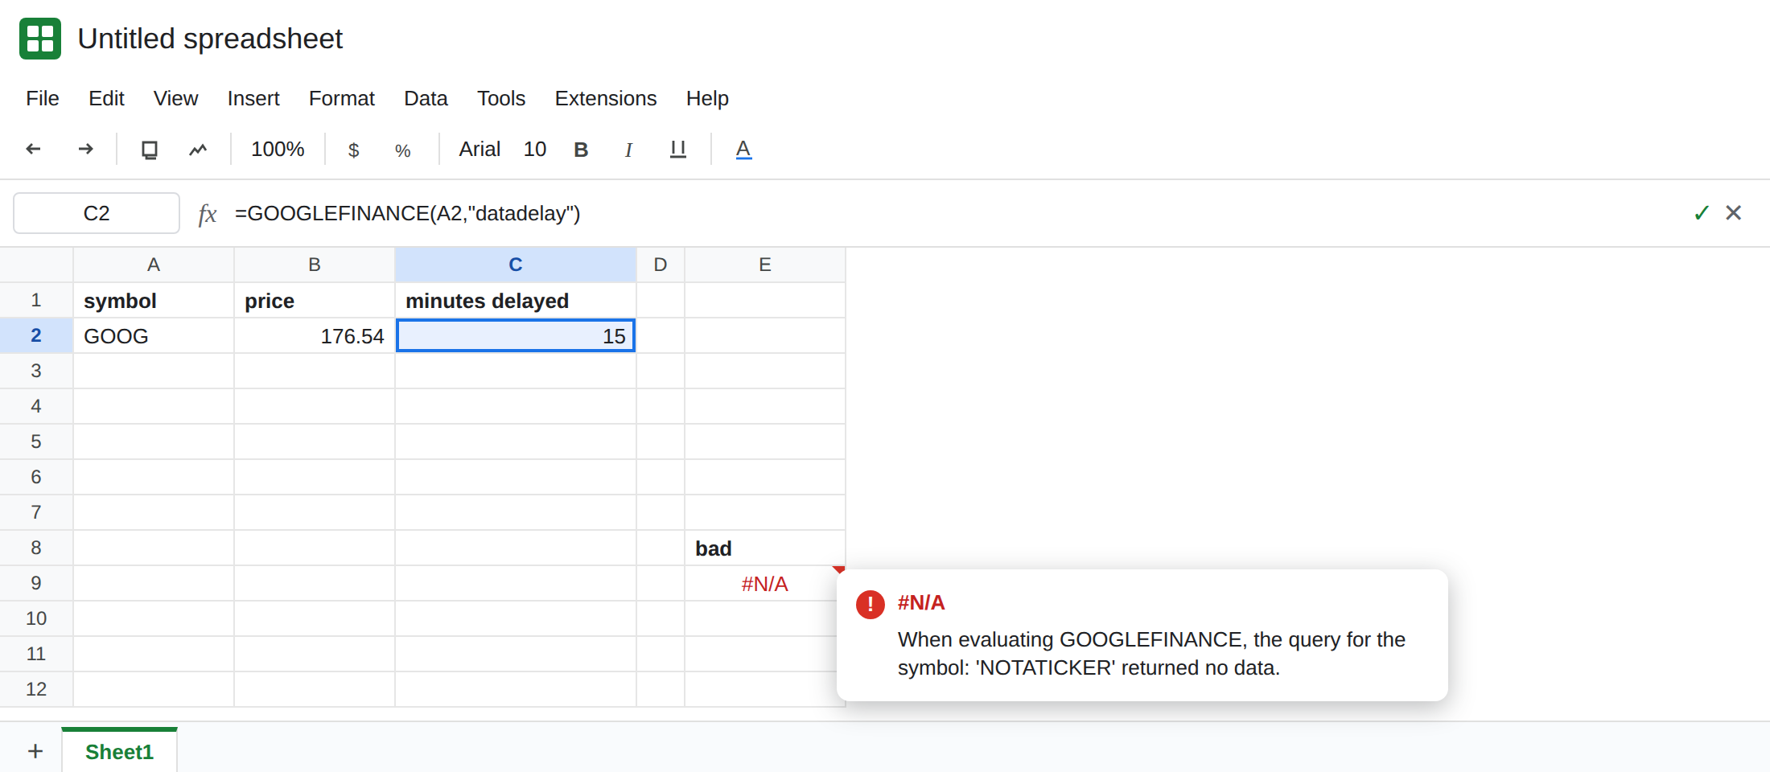Click the fx function icon
The height and width of the screenshot is (772, 1770).
point(208,214)
